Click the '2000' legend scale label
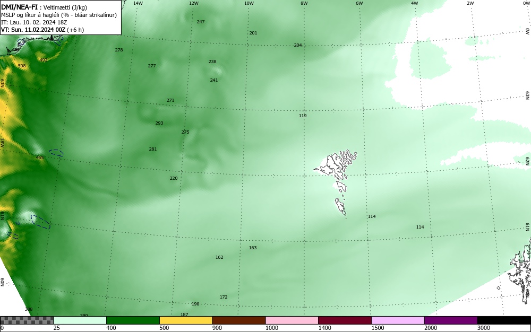531x332 pixels. [x=431, y=328]
